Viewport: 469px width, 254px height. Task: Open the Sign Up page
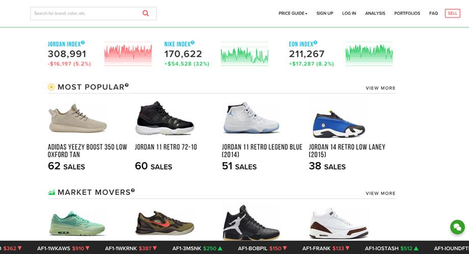pyautogui.click(x=325, y=13)
